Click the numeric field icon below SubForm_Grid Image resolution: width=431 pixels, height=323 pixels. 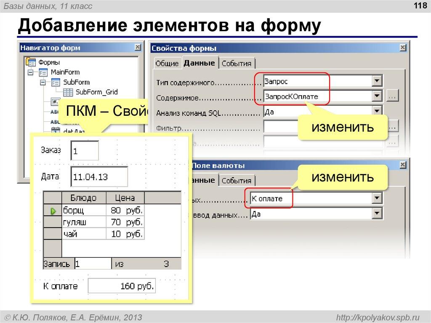coord(55,102)
